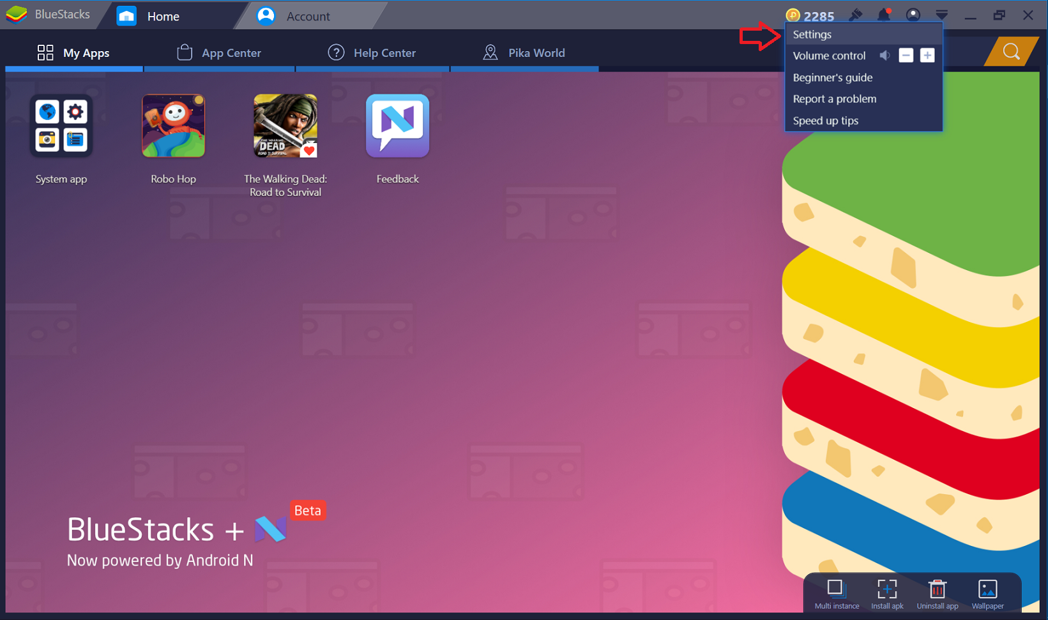Viewport: 1048px width, 620px height.
Task: Mute via the Volume control speaker icon
Action: pyautogui.click(x=885, y=56)
